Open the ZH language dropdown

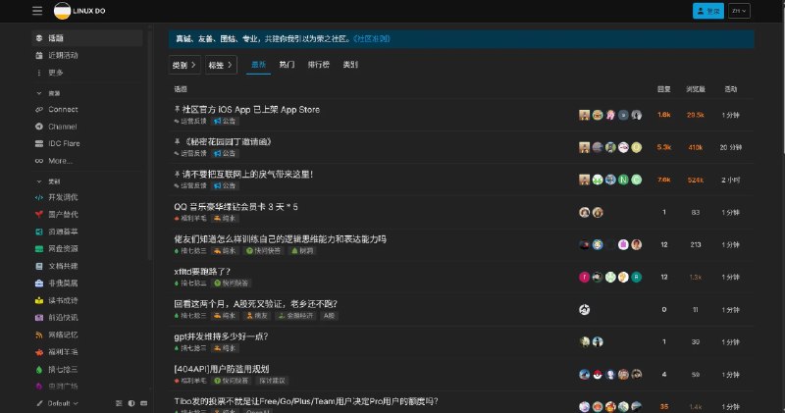pyautogui.click(x=739, y=11)
